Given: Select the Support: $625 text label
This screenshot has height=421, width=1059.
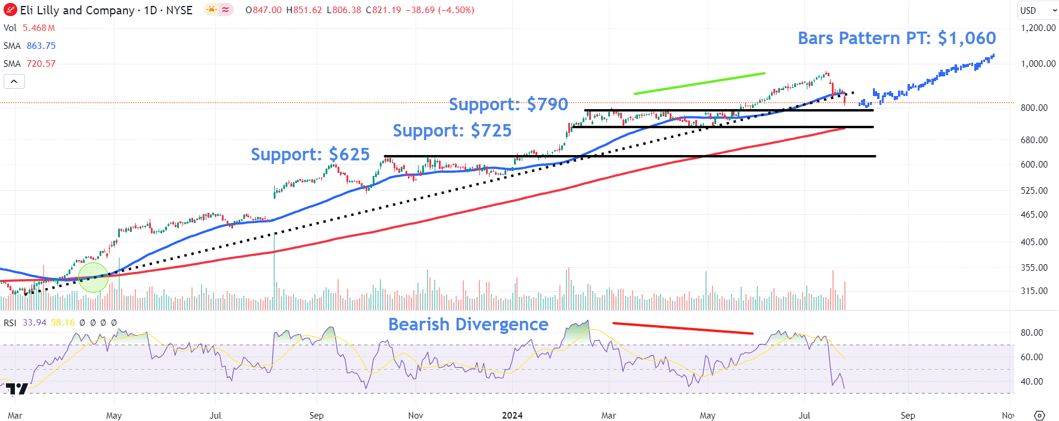Looking at the screenshot, I should tap(310, 154).
